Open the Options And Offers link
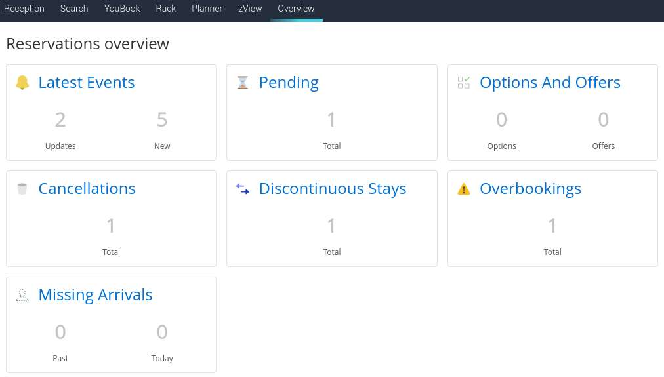The height and width of the screenshot is (377, 664). click(550, 83)
